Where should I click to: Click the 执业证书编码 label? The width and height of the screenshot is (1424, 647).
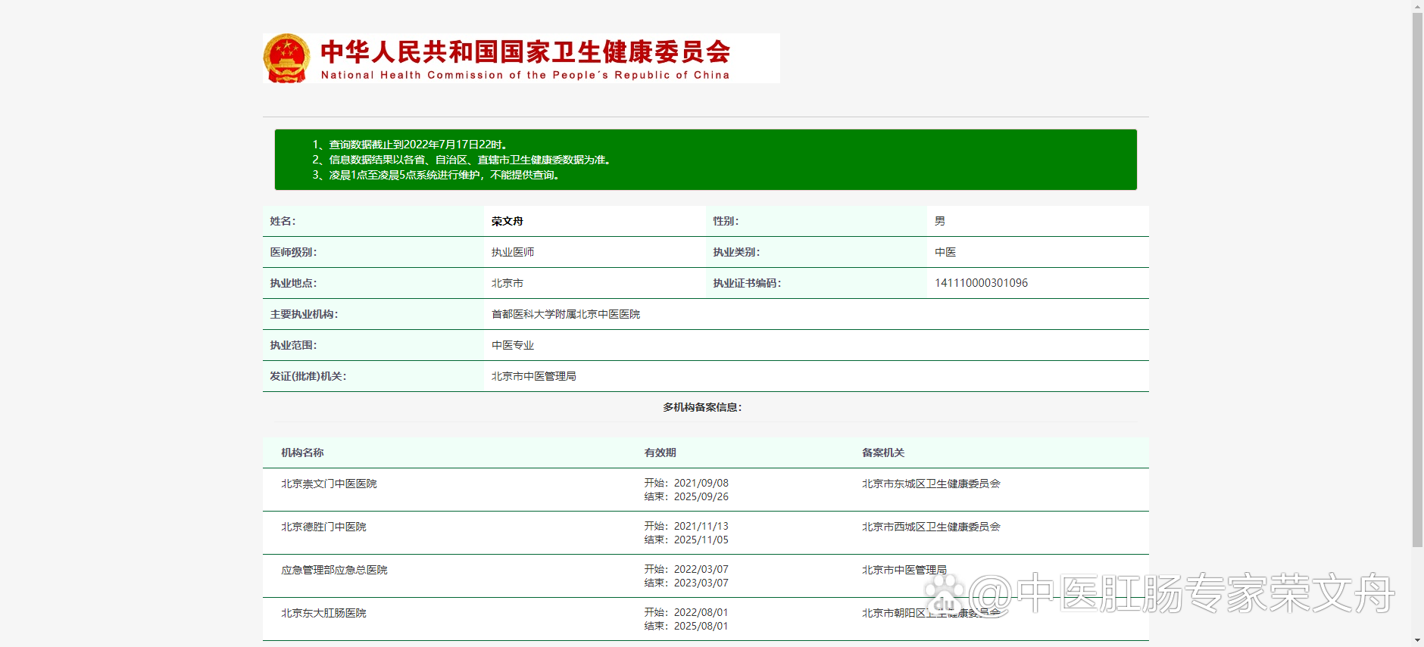(747, 283)
